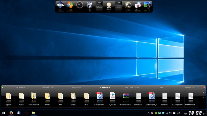Open File Explorer from the taskbar
The height and width of the screenshot is (116, 207).
[33, 113]
